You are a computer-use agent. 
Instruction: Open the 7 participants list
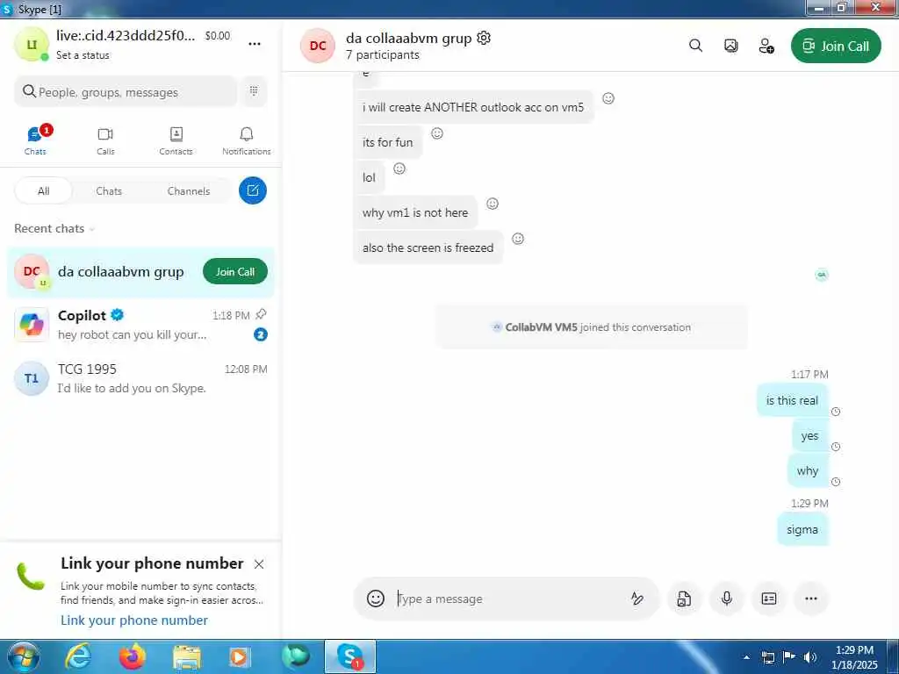pos(383,55)
